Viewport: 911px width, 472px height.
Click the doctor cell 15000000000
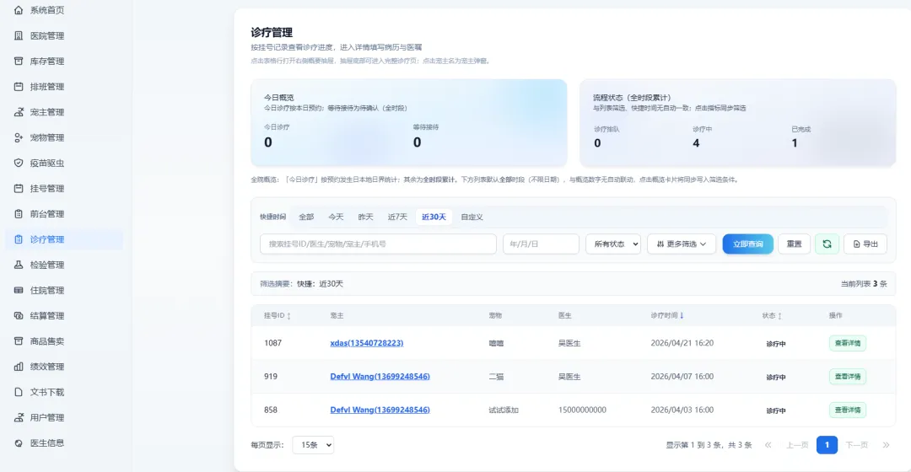tap(582, 410)
